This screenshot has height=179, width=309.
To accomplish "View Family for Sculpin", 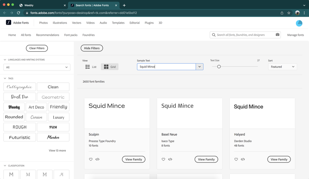I will tap(134, 159).
